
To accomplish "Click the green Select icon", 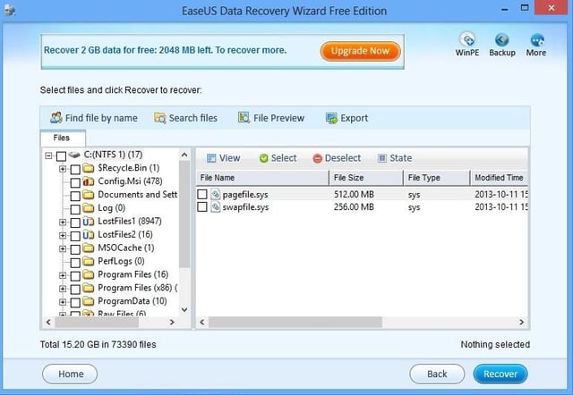I will [263, 158].
